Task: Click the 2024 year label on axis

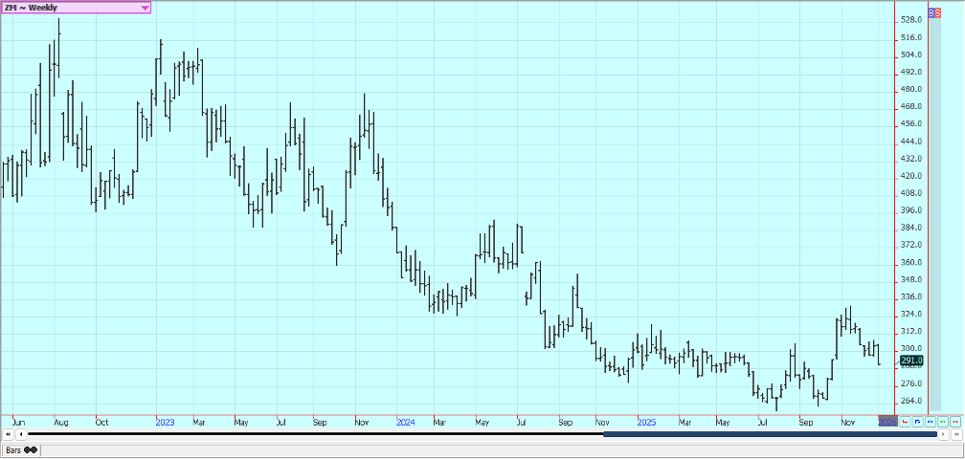Action: (405, 421)
